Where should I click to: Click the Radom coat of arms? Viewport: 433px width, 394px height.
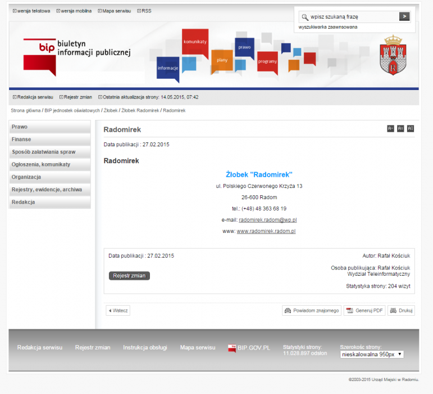coord(393,55)
